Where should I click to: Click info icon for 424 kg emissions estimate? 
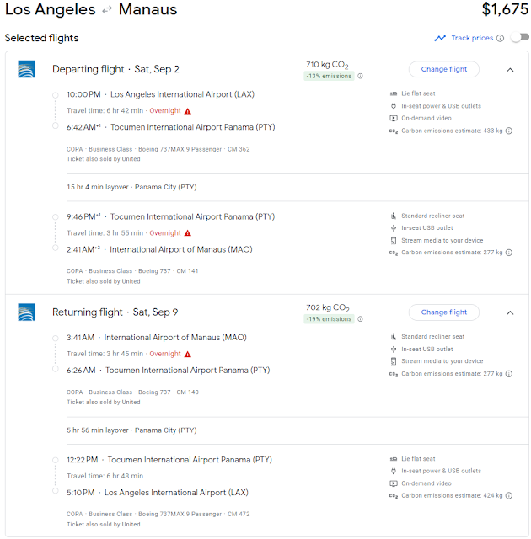click(509, 495)
